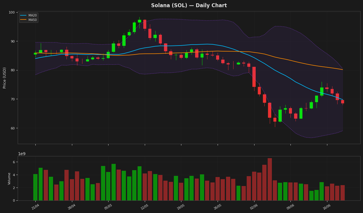The image size is (363, 213).
Task: Select the 19/05 date label
Action: (x=181, y=206)
